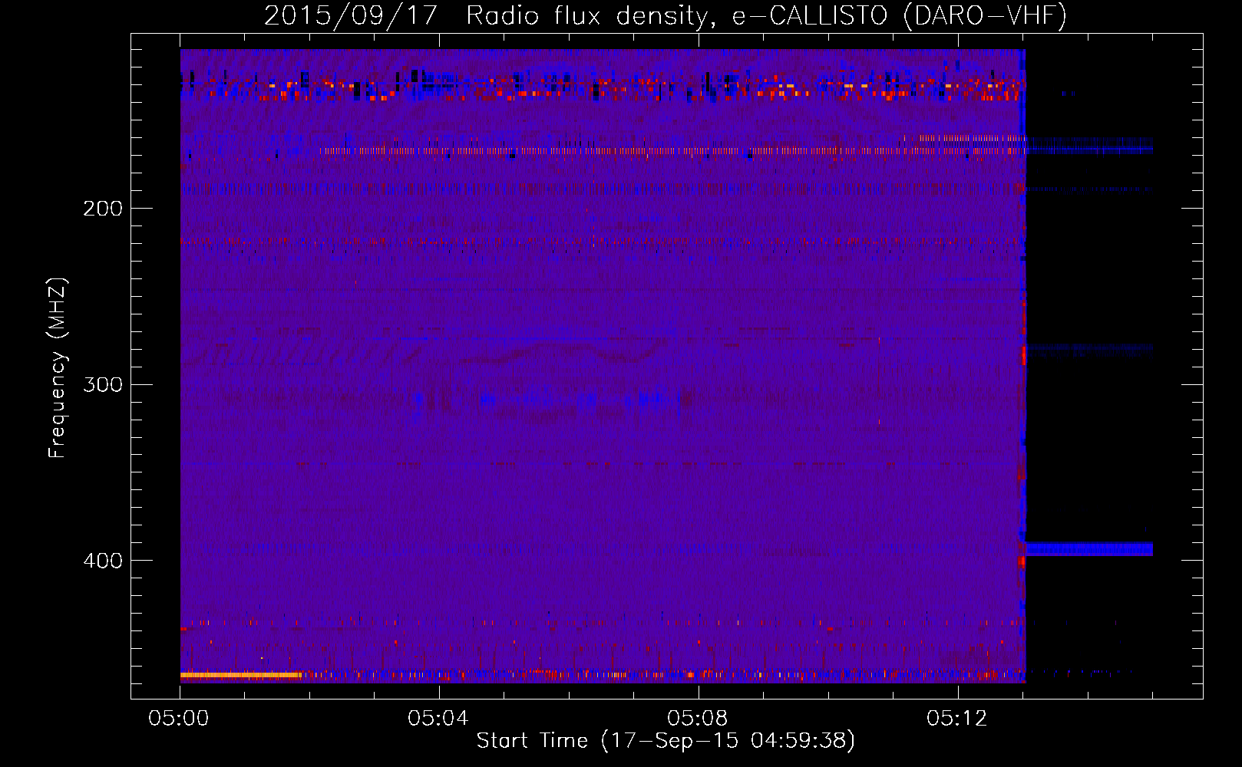Click the 300 frequency tick label

tap(103, 384)
